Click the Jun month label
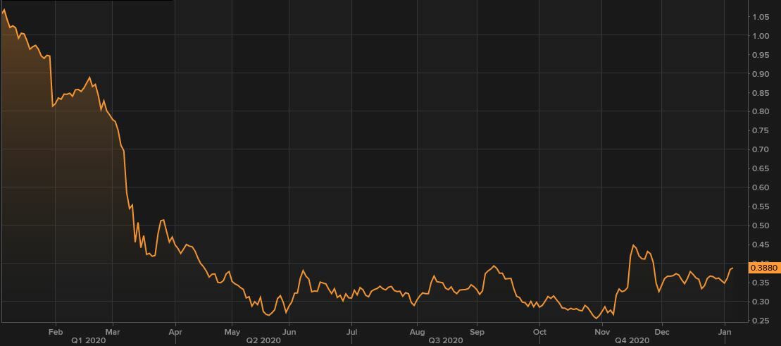The width and height of the screenshot is (781, 346). 289,331
